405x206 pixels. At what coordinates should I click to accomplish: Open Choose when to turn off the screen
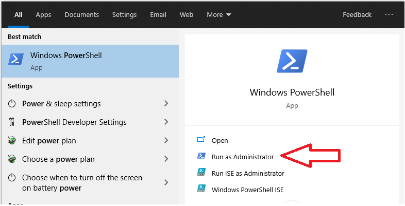pyautogui.click(x=90, y=182)
